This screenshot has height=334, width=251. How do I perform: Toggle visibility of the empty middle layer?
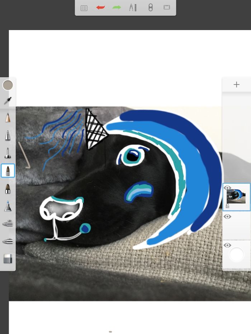pos(227,217)
